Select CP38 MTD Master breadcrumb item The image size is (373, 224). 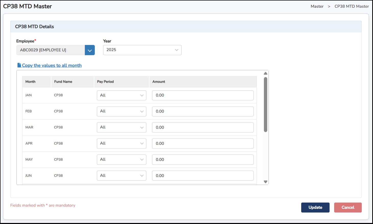point(352,6)
